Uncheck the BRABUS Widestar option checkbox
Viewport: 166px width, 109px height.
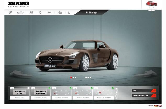(50, 88)
